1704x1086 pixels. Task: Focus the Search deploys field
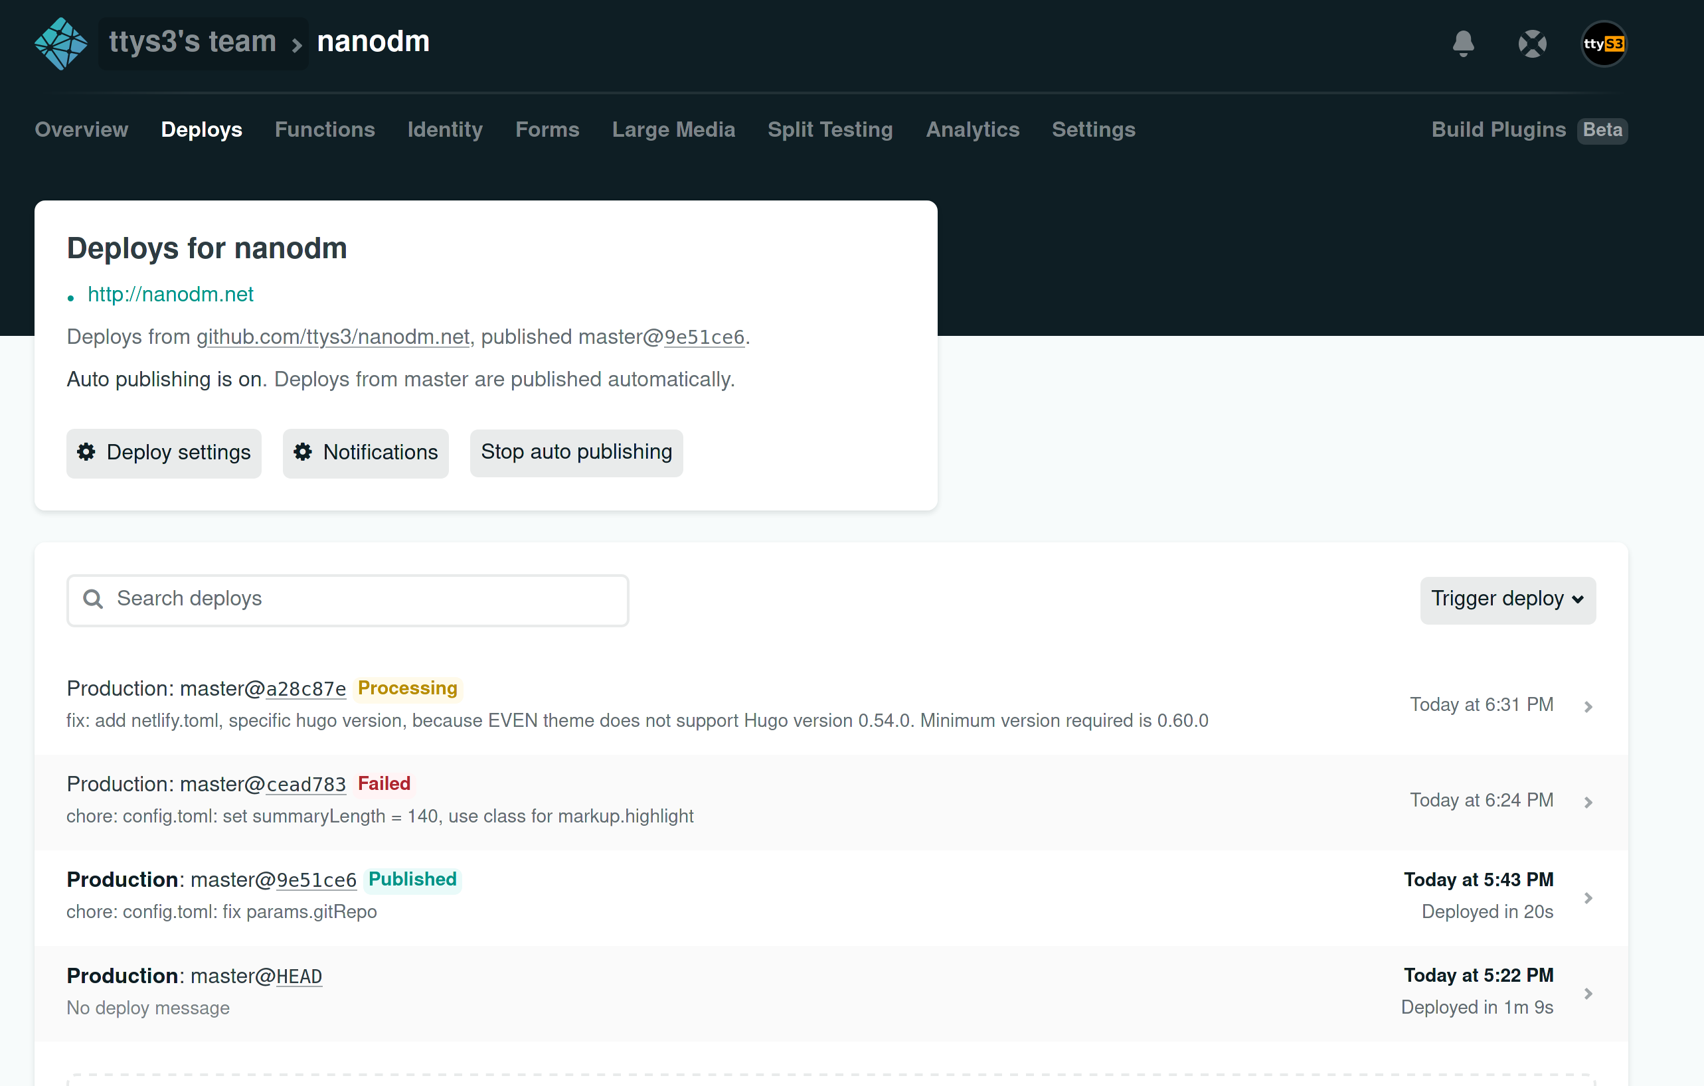(x=348, y=600)
